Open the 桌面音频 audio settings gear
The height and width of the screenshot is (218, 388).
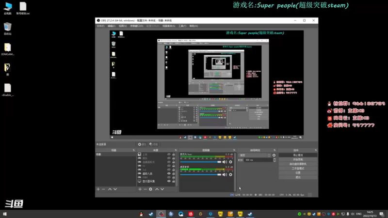tap(231, 174)
